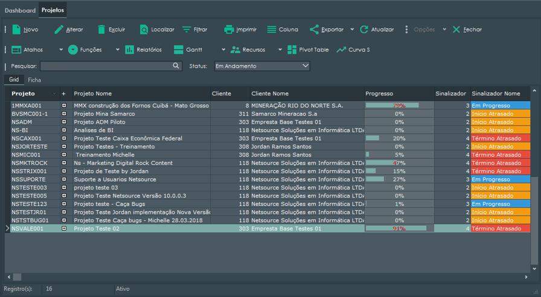Expand row for project NSADM

[64, 122]
